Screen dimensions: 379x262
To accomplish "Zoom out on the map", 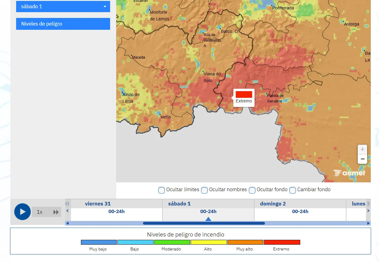I will coord(362,159).
